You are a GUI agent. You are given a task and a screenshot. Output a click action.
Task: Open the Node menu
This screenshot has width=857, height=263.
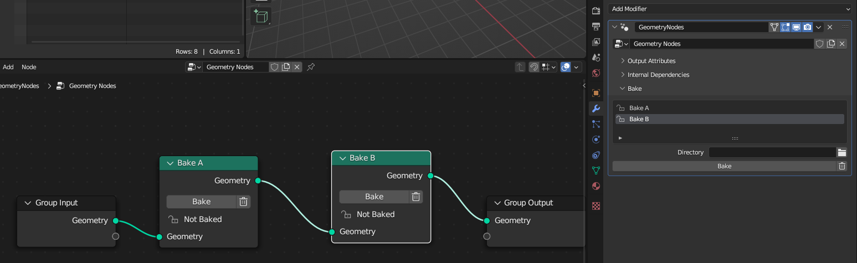point(29,67)
